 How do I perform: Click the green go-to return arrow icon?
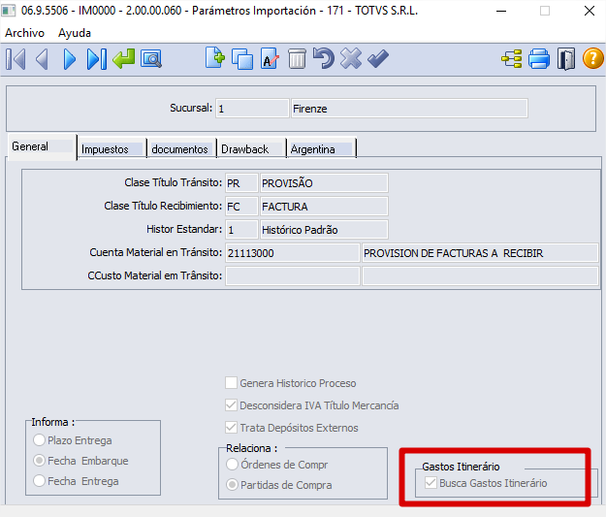tap(124, 59)
